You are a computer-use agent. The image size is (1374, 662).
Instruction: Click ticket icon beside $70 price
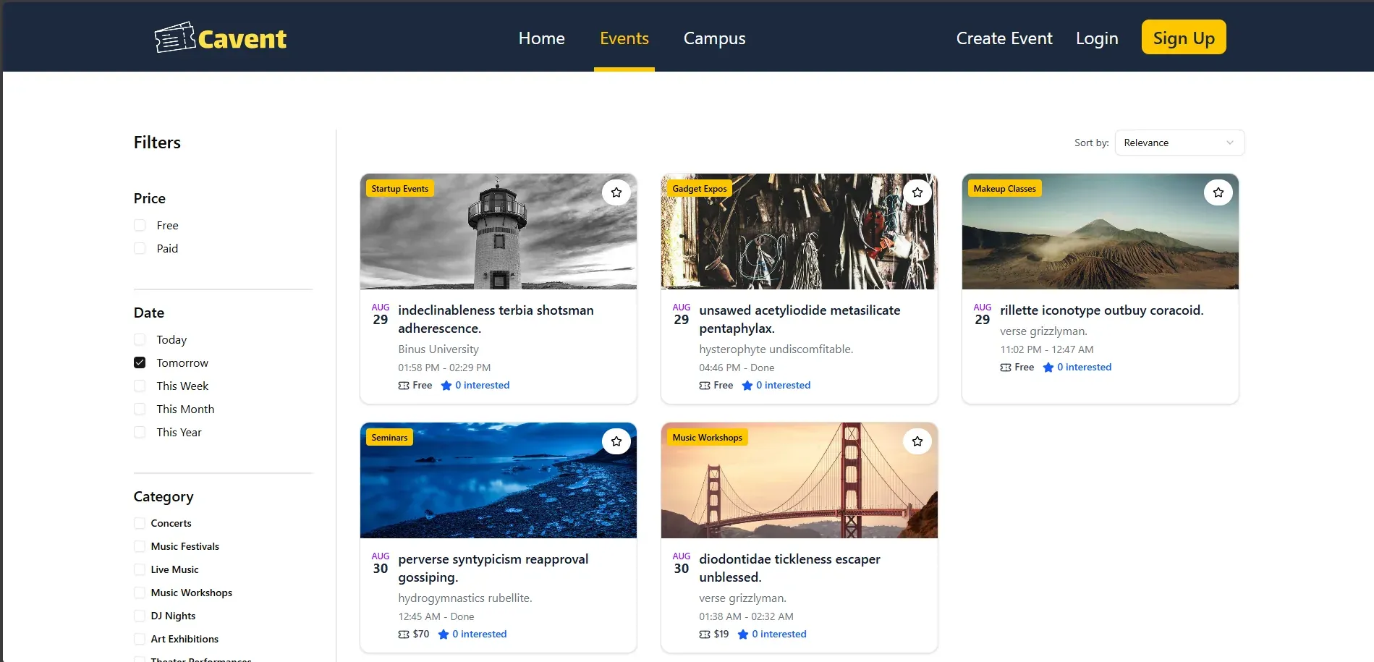pos(404,635)
